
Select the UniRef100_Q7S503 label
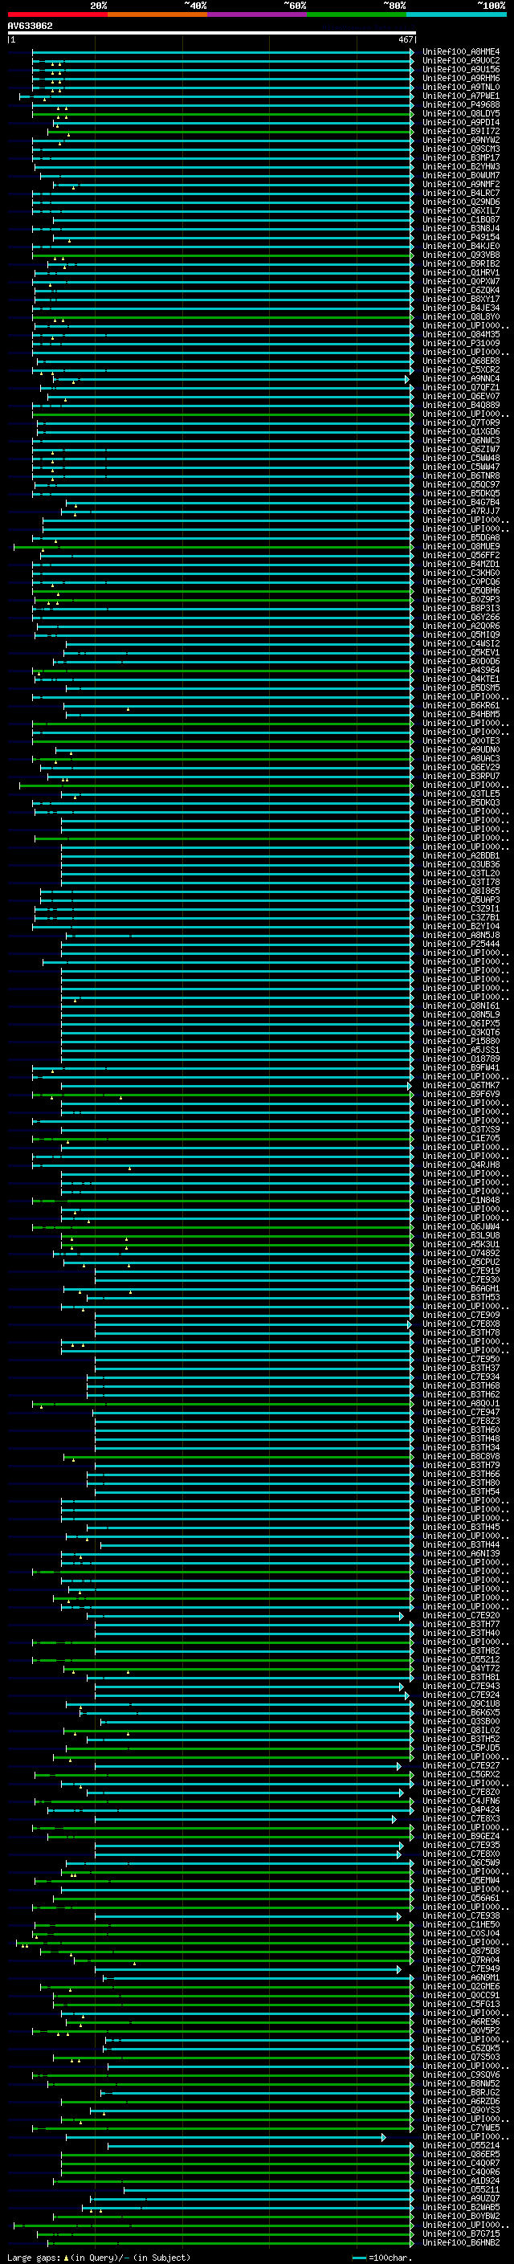coord(461,2057)
